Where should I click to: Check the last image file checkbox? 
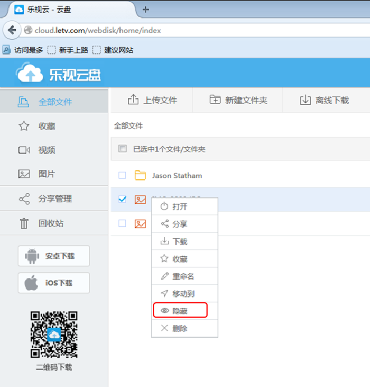[122, 223]
